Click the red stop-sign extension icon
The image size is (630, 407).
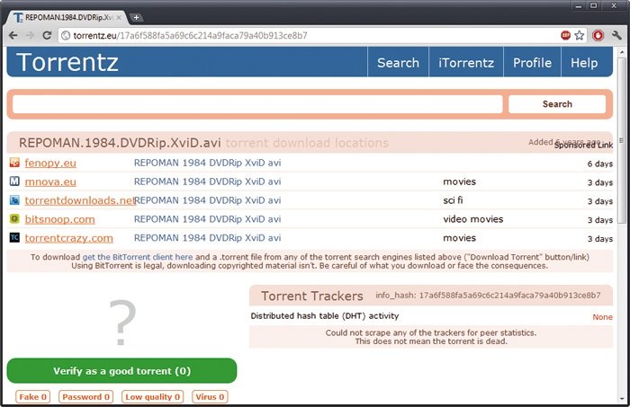(598, 35)
